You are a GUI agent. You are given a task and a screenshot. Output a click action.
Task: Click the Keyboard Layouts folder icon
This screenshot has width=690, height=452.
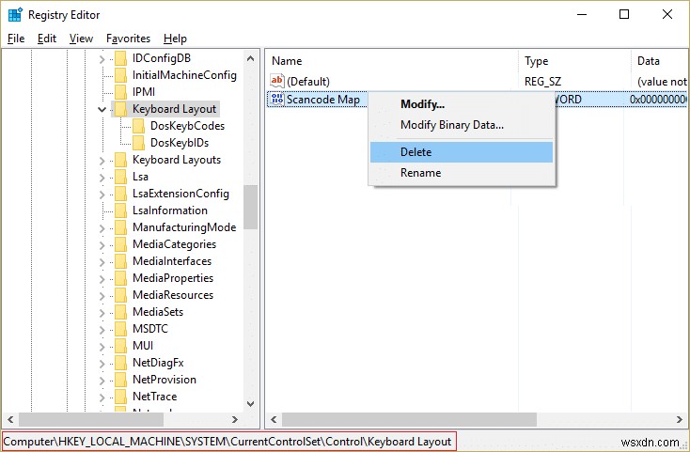click(x=120, y=160)
